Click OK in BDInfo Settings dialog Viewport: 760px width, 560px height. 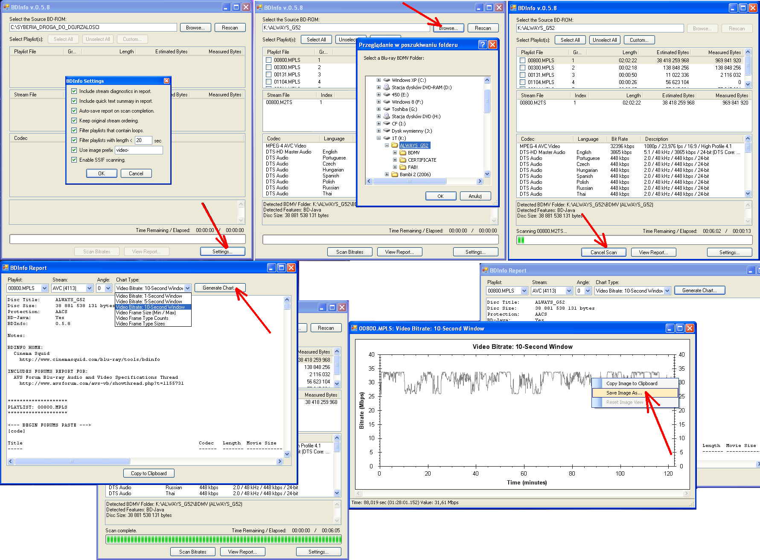pos(102,174)
